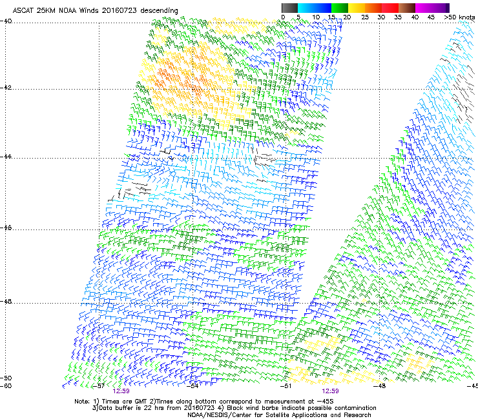Viewport: 478px width, 419px height.
Task: Click the yellow 20-25 knots legend segment
Action: pos(357,8)
